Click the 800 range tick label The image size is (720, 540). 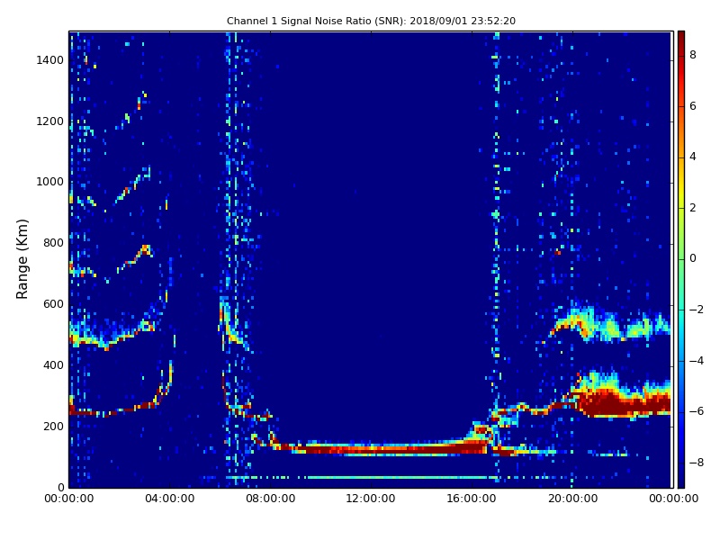53,243
